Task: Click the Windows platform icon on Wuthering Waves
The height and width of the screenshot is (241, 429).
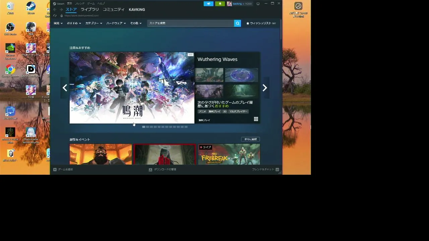Action: 256,119
